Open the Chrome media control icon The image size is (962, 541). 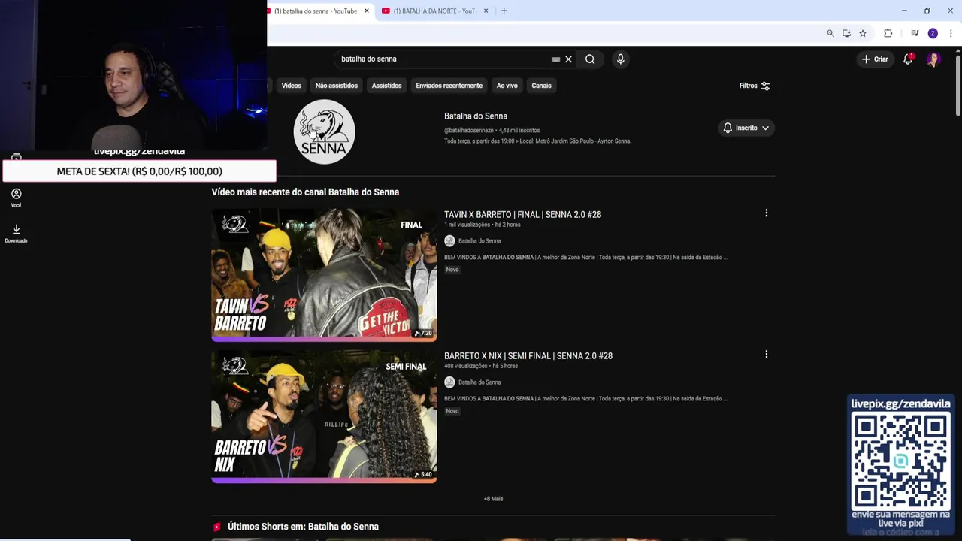point(914,33)
